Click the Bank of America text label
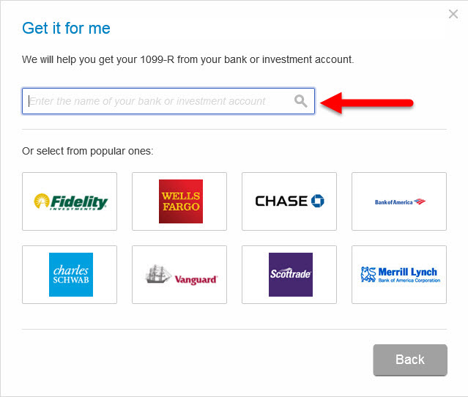468x397 pixels. [x=394, y=202]
